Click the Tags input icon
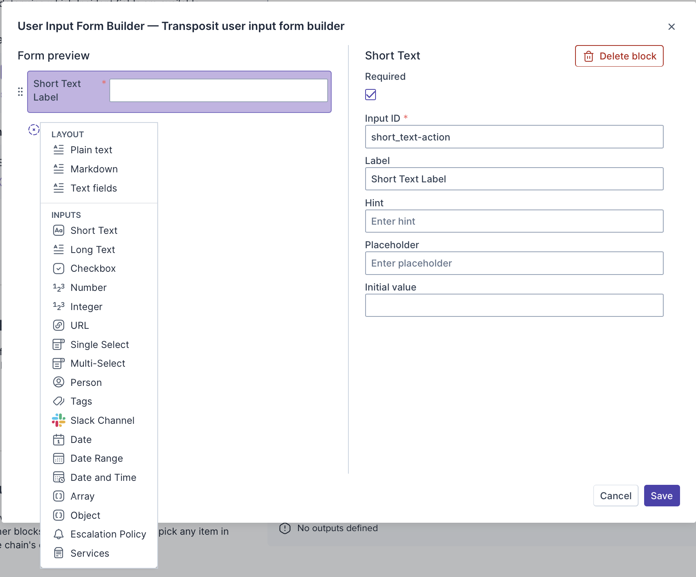 pyautogui.click(x=59, y=401)
